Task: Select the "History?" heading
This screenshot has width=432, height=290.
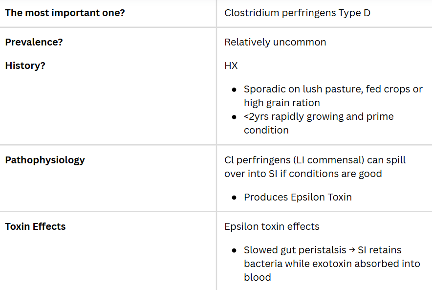Action: (x=25, y=66)
